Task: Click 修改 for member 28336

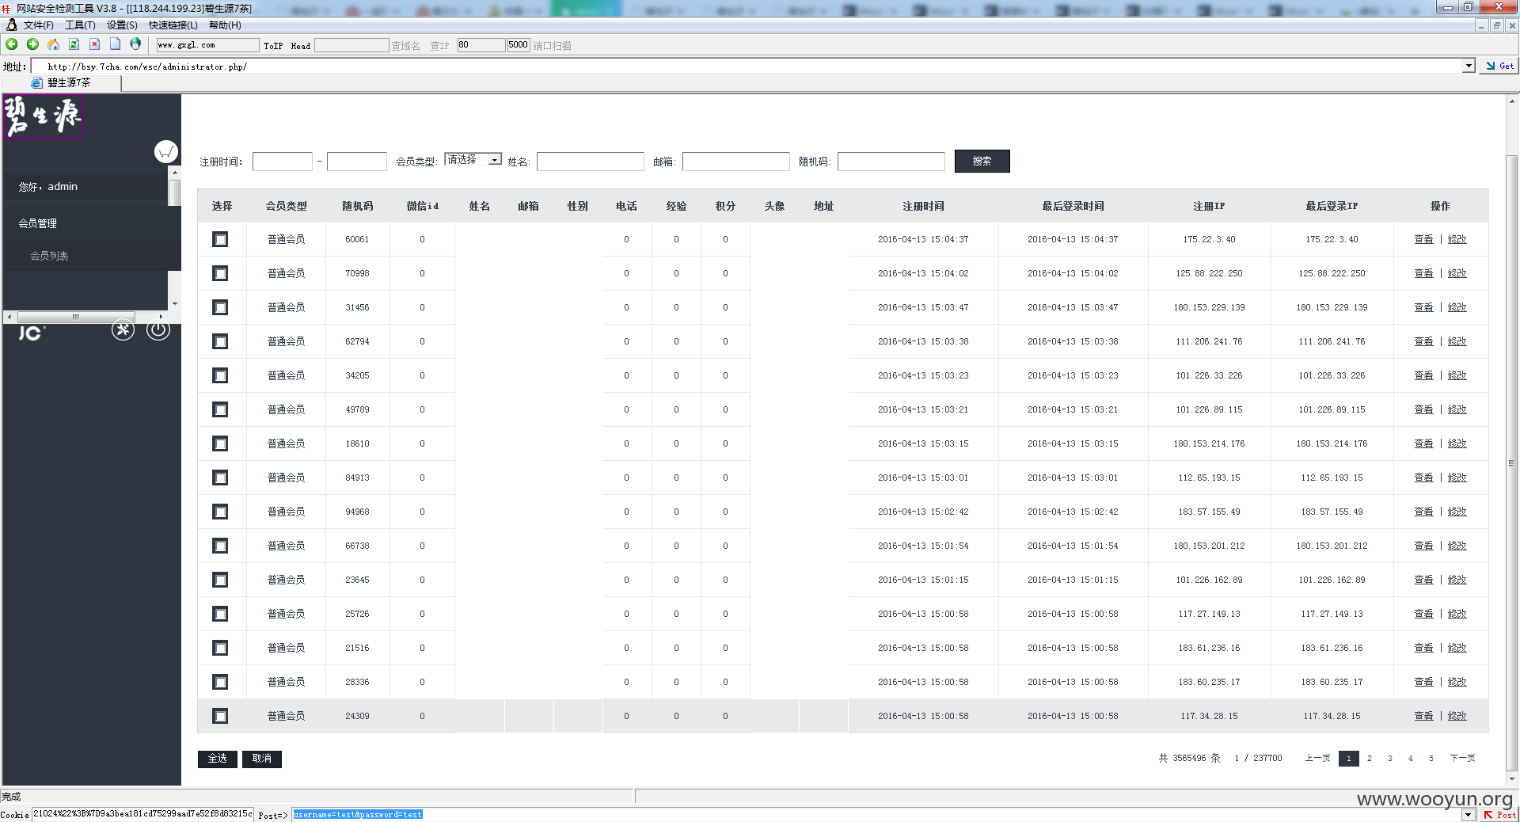Action: coord(1457,682)
